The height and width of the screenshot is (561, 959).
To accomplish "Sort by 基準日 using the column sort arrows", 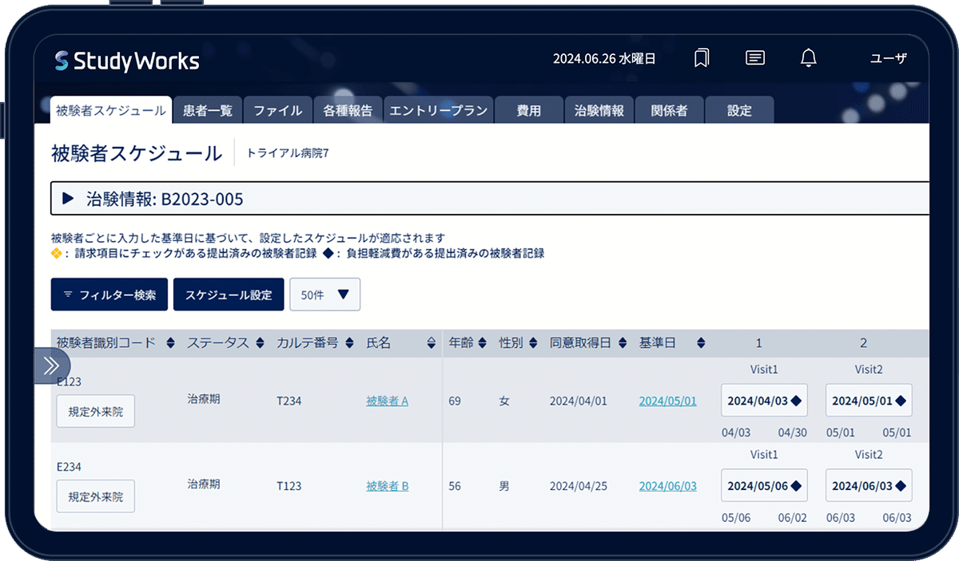I will [x=701, y=343].
